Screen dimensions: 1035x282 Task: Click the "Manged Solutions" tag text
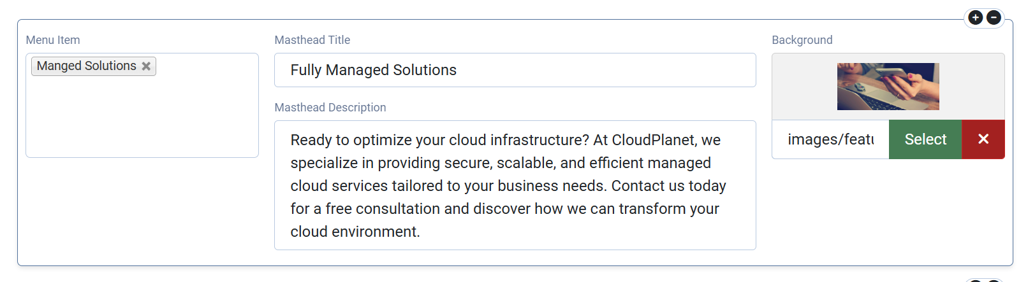point(86,66)
